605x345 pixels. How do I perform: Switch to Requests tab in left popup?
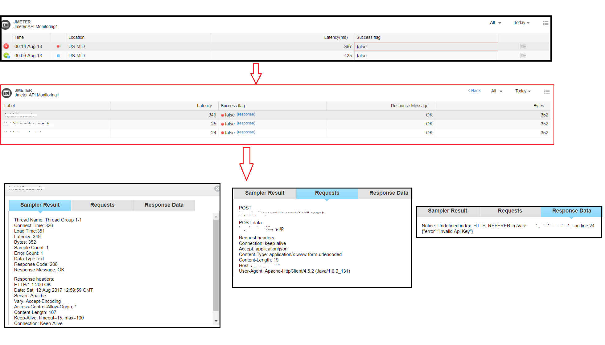tap(102, 205)
